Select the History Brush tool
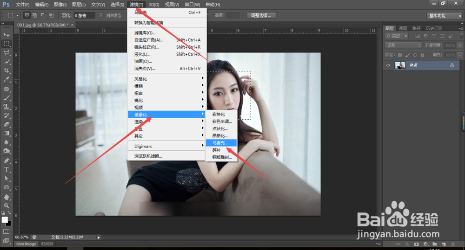This screenshot has height=250, width=465. pos(6,115)
